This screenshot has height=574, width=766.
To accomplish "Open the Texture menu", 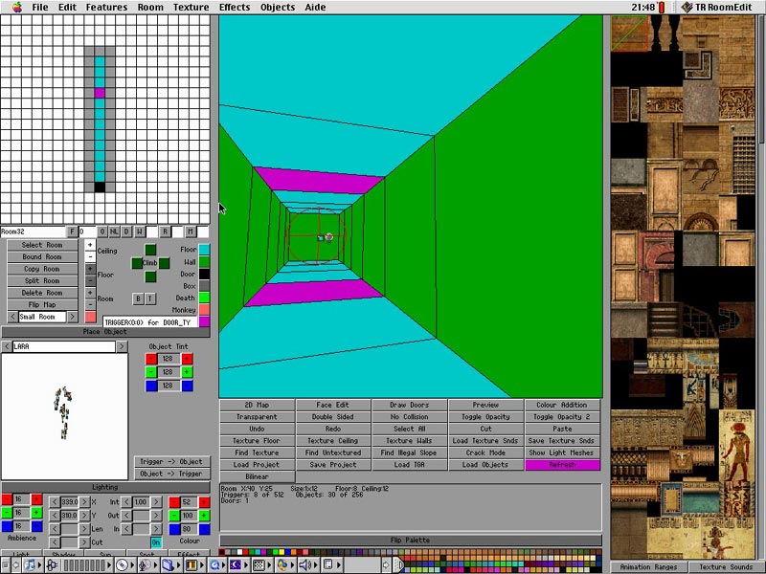I will point(191,7).
